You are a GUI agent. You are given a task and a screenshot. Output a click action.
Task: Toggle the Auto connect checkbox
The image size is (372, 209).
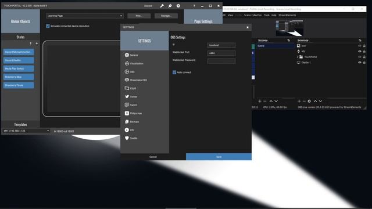pyautogui.click(x=174, y=72)
